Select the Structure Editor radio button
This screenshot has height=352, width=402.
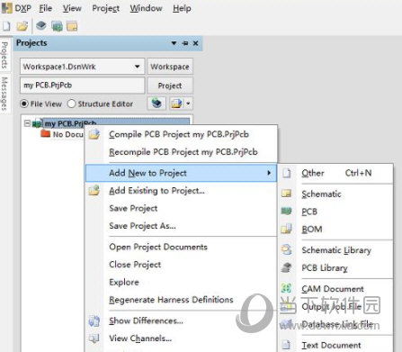click(71, 104)
